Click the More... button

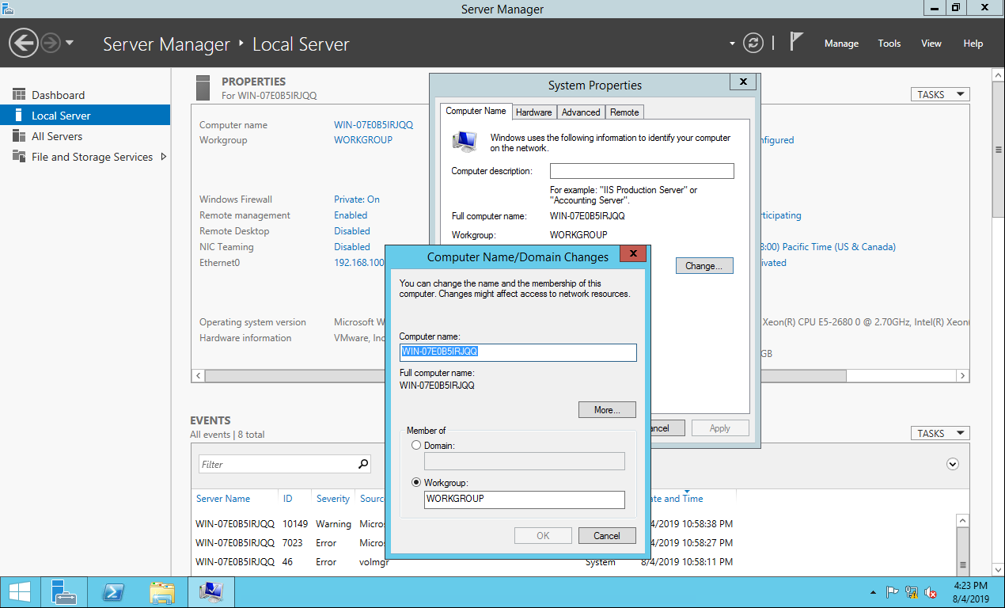(607, 410)
